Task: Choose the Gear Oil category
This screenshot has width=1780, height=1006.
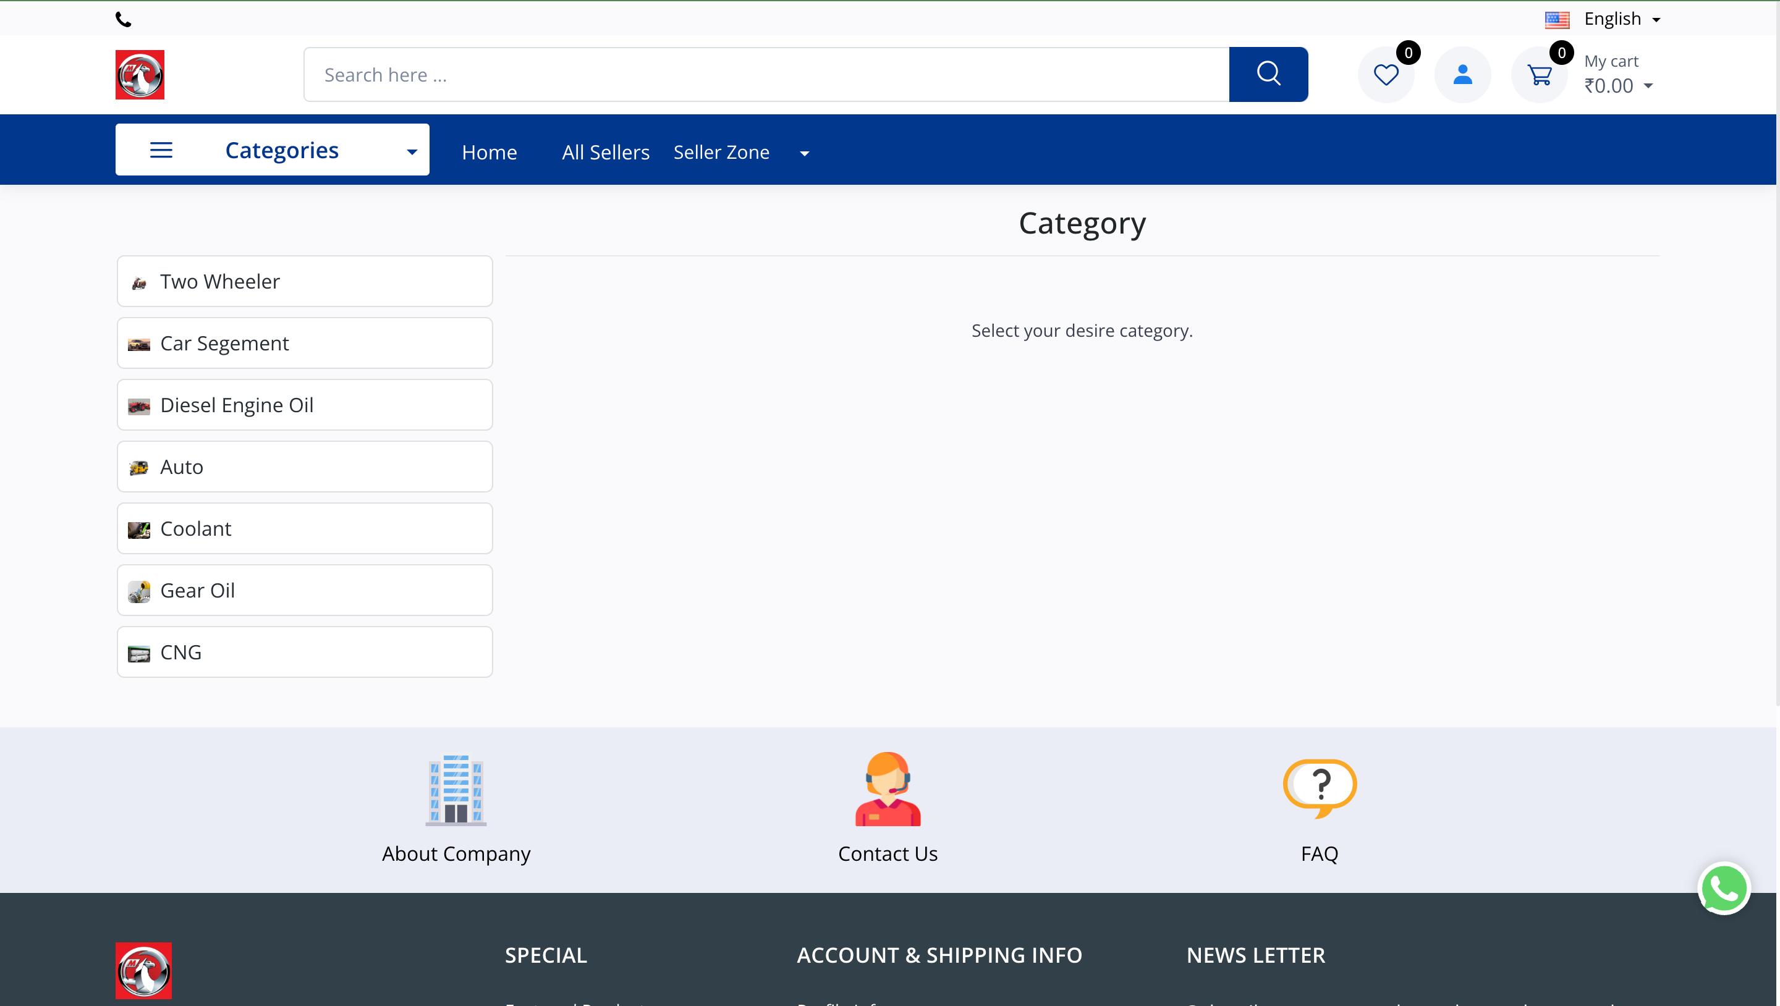Action: [x=305, y=590]
